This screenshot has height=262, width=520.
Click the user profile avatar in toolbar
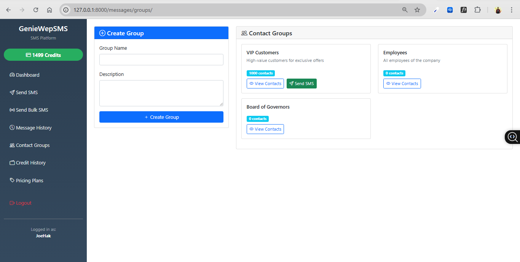[x=498, y=10]
